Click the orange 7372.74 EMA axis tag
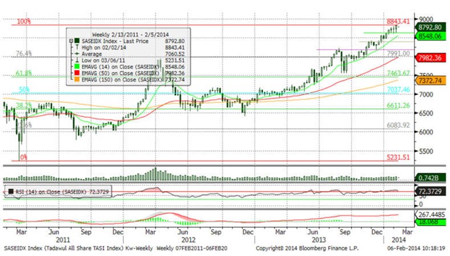Image resolution: width=450 pixels, height=256 pixels. pyautogui.click(x=430, y=80)
